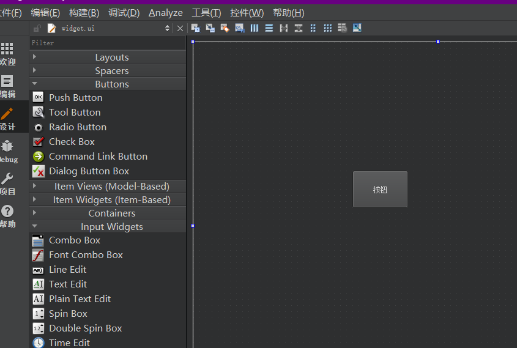Click the Edit Buddies toolbar icon

[225, 28]
